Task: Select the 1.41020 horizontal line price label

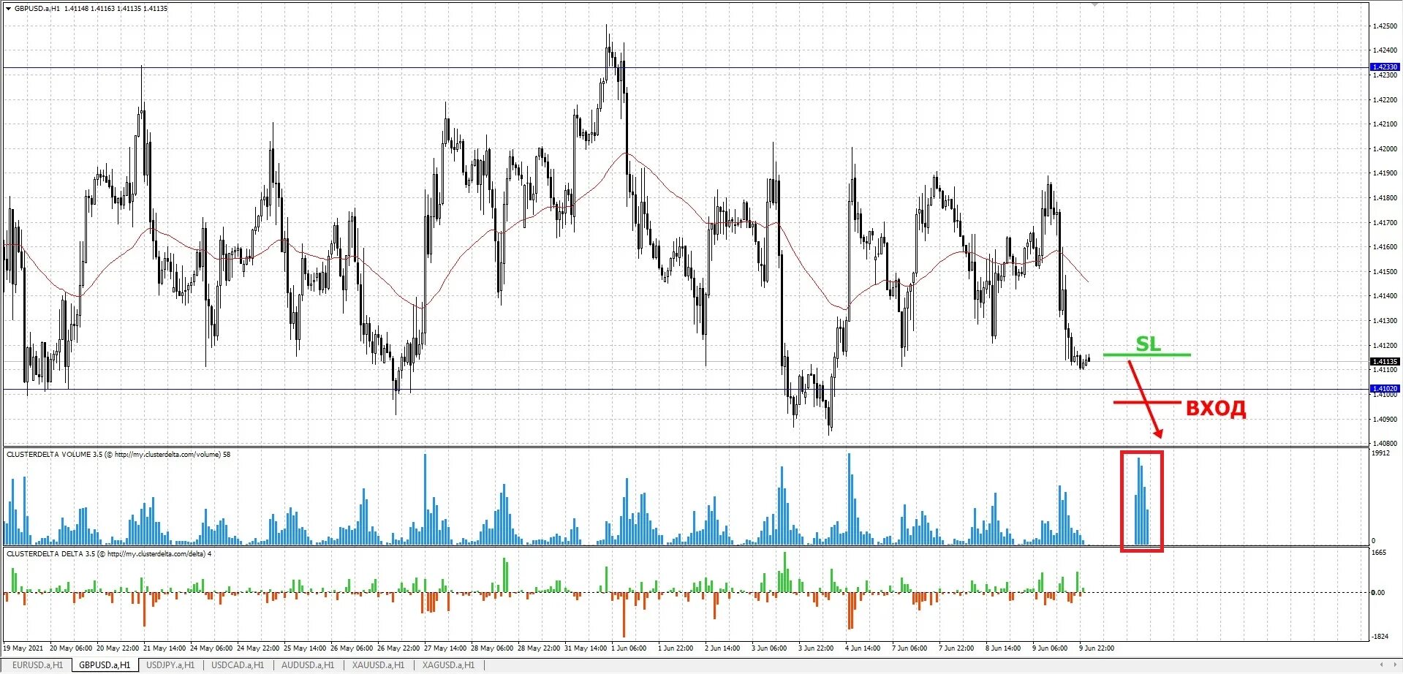Action: pos(1384,389)
